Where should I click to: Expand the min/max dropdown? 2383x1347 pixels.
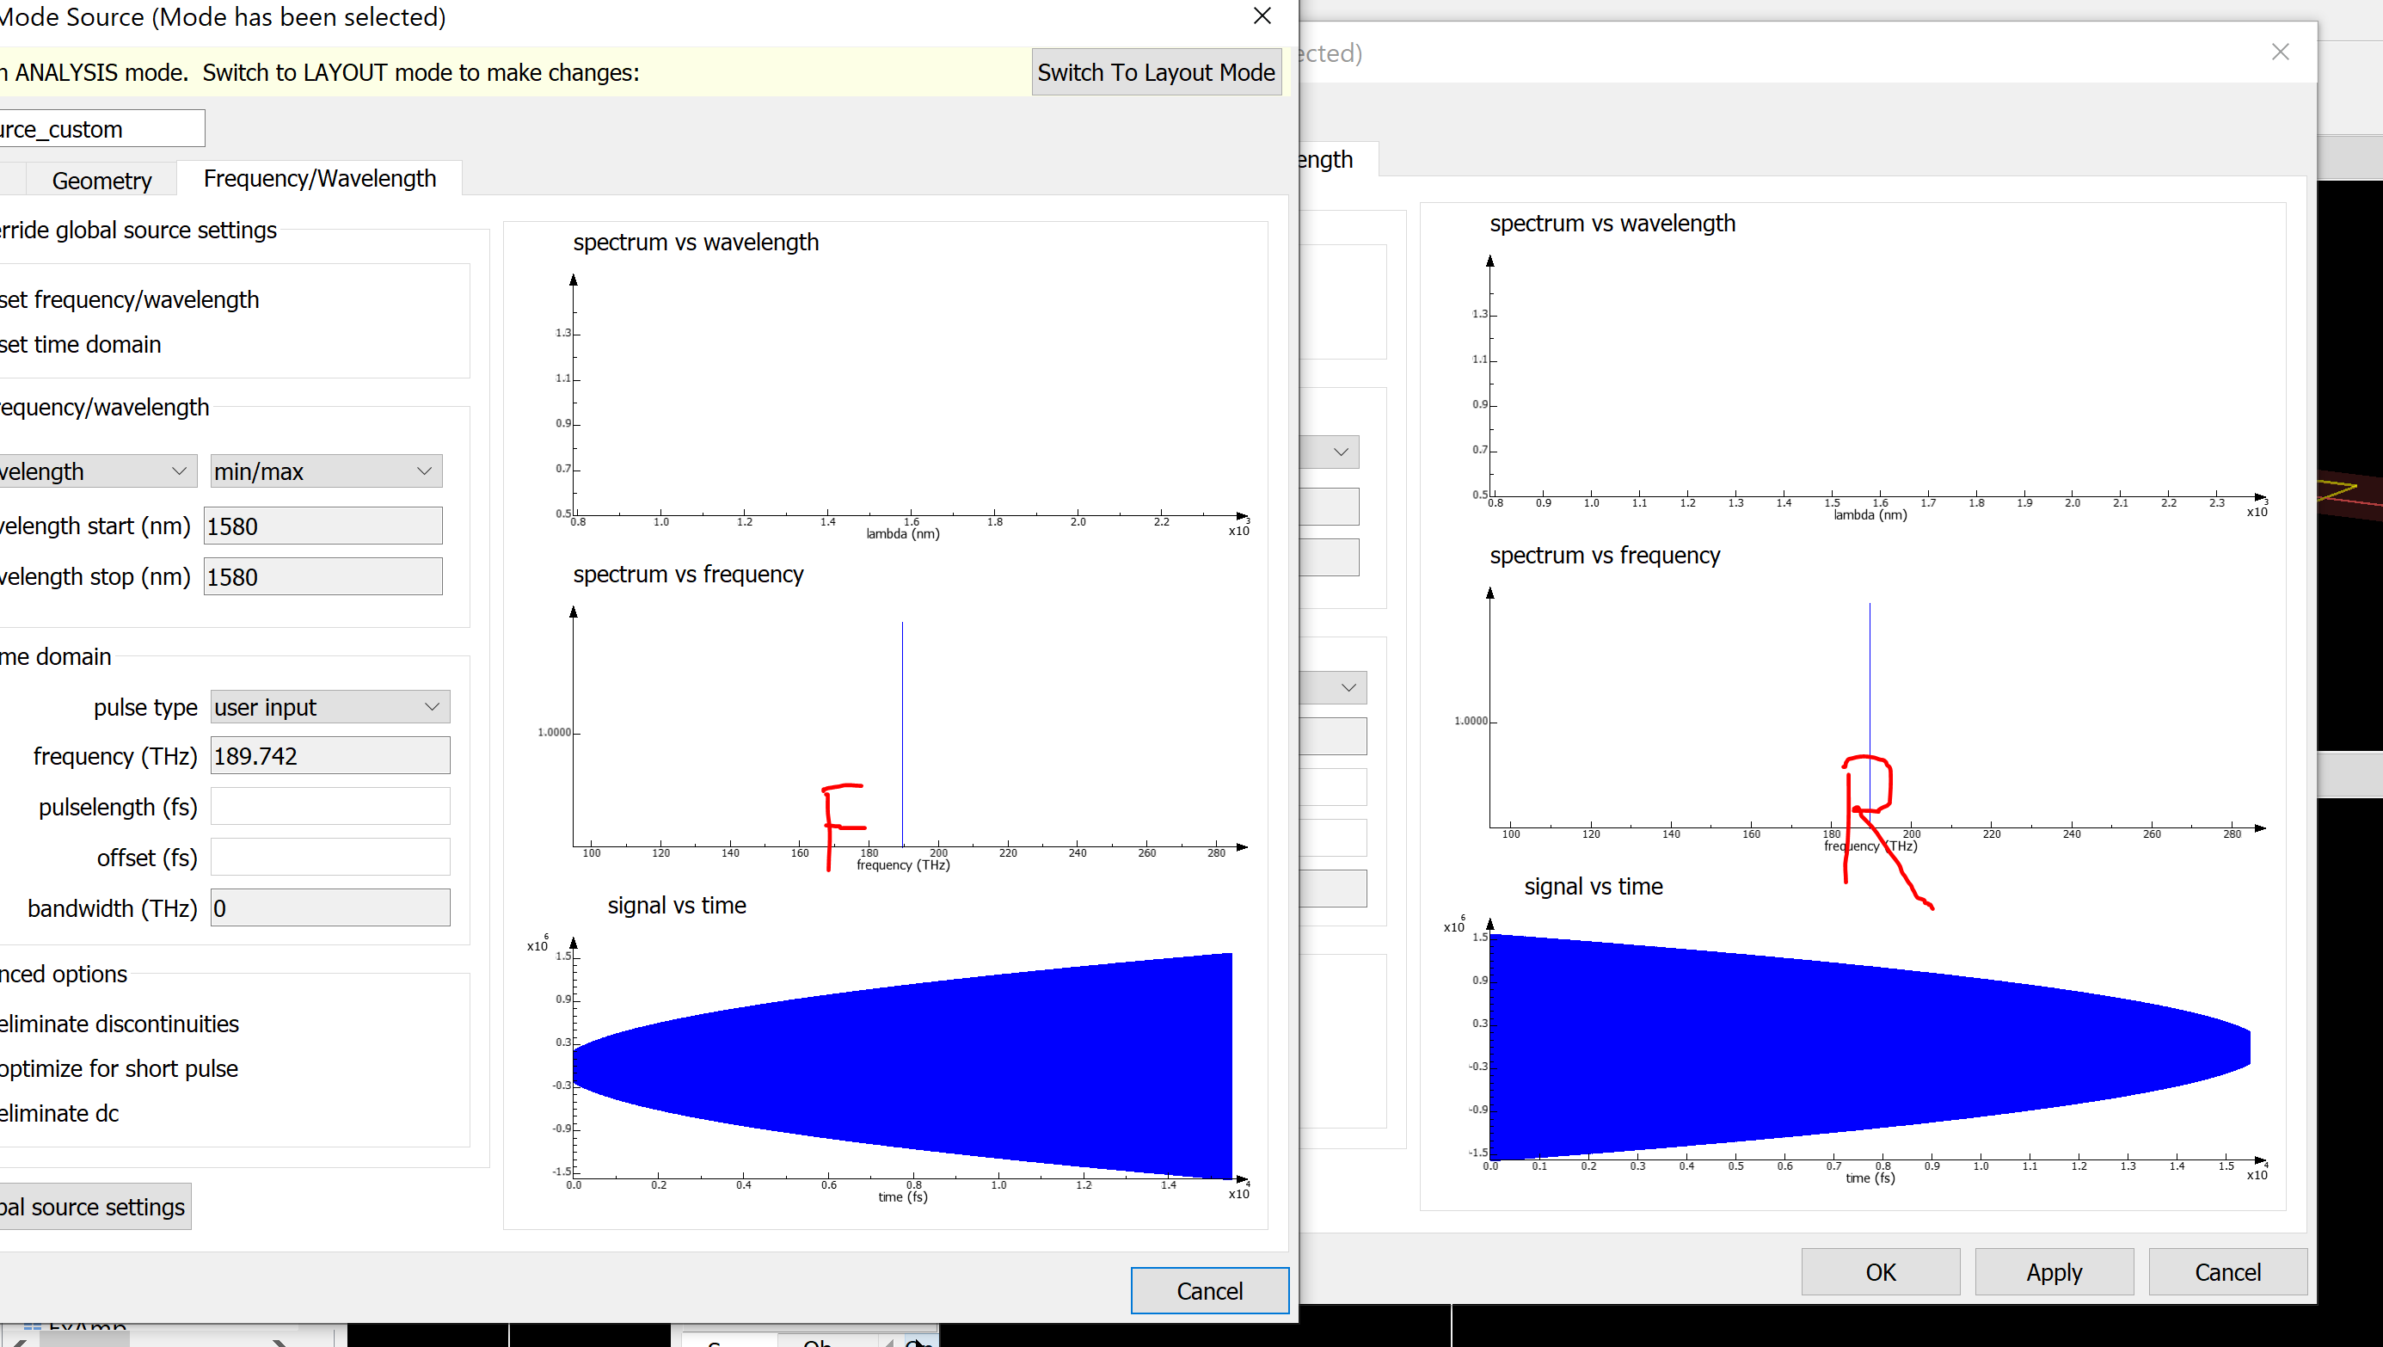pyautogui.click(x=326, y=472)
